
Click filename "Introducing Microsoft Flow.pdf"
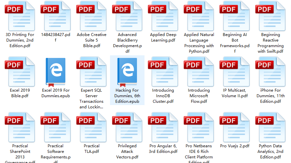coord(199,96)
